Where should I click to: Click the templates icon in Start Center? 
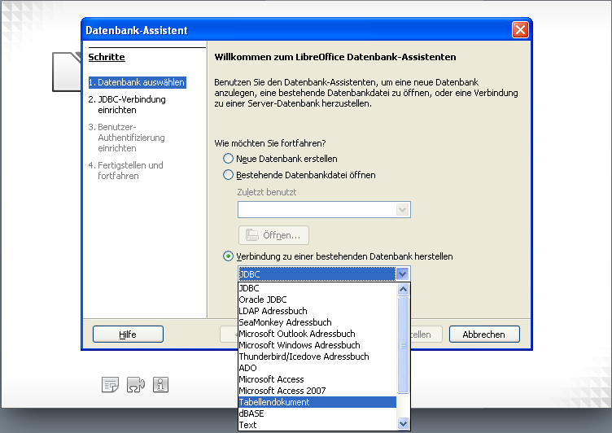tap(110, 385)
